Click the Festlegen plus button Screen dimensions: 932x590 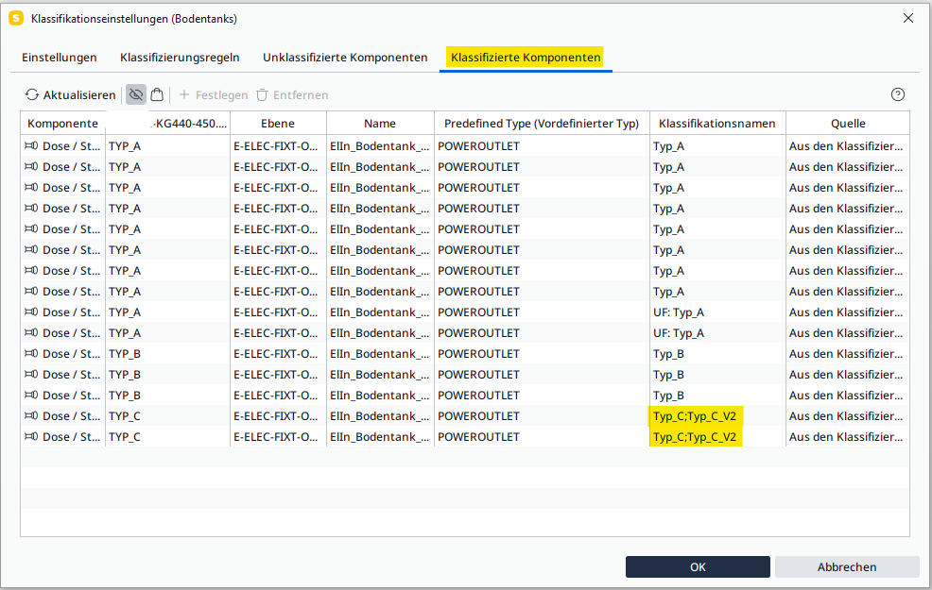tap(214, 95)
